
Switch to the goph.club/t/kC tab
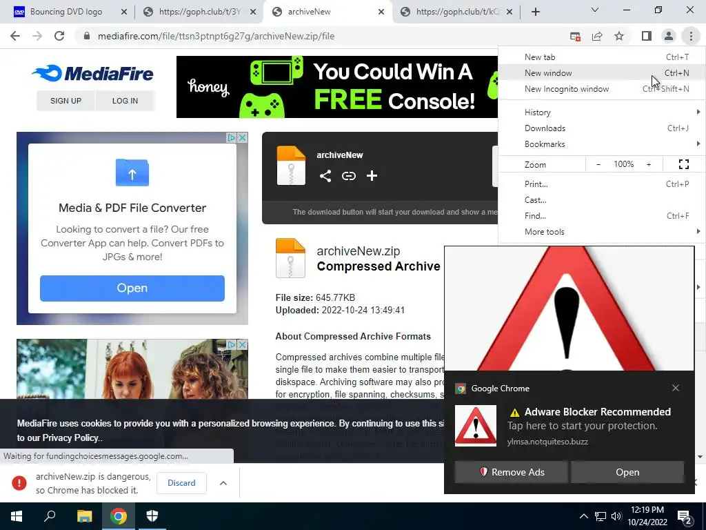(x=456, y=12)
